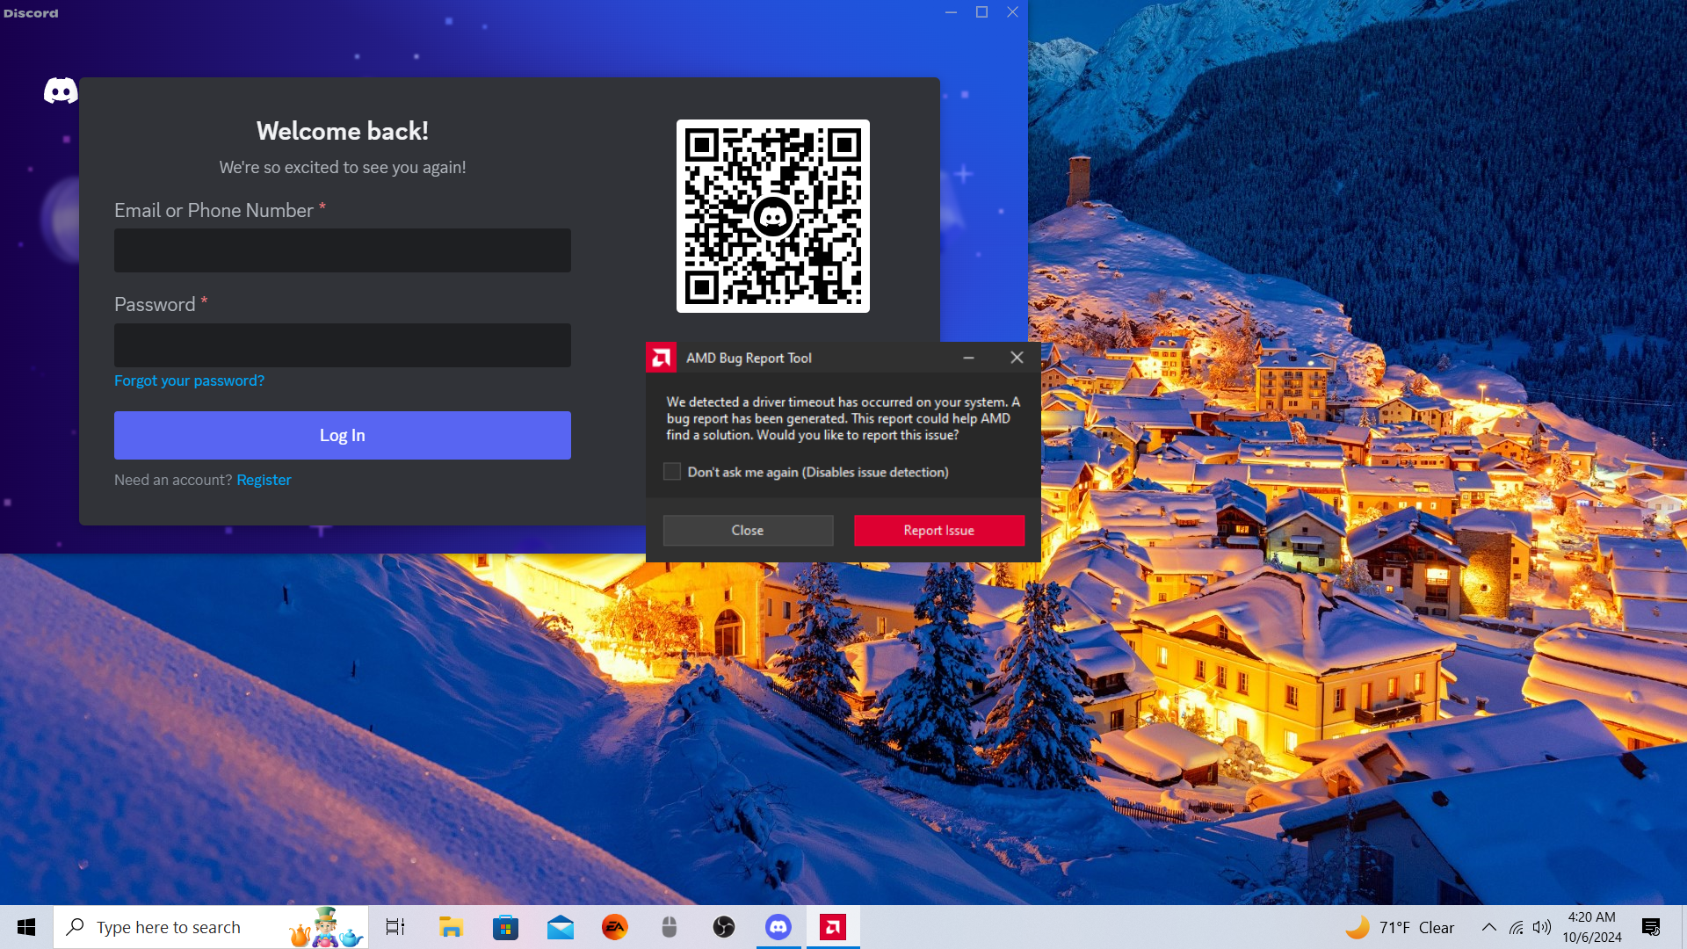Launch OBS Studio from taskbar

[x=723, y=927]
